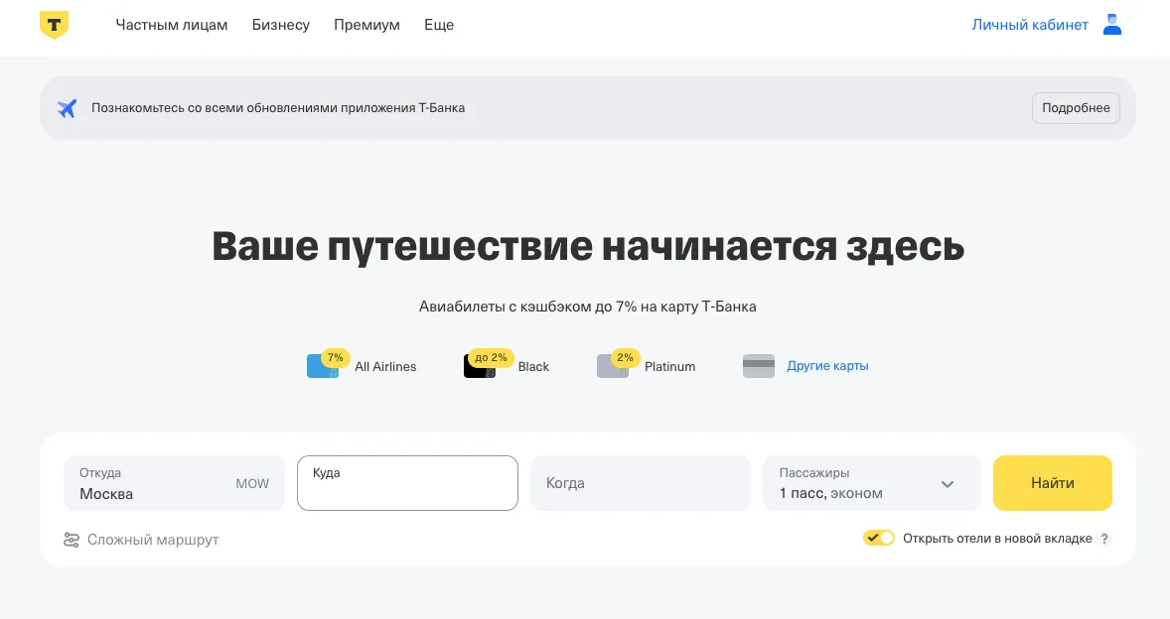Open the question mark help icon

[x=1104, y=539]
